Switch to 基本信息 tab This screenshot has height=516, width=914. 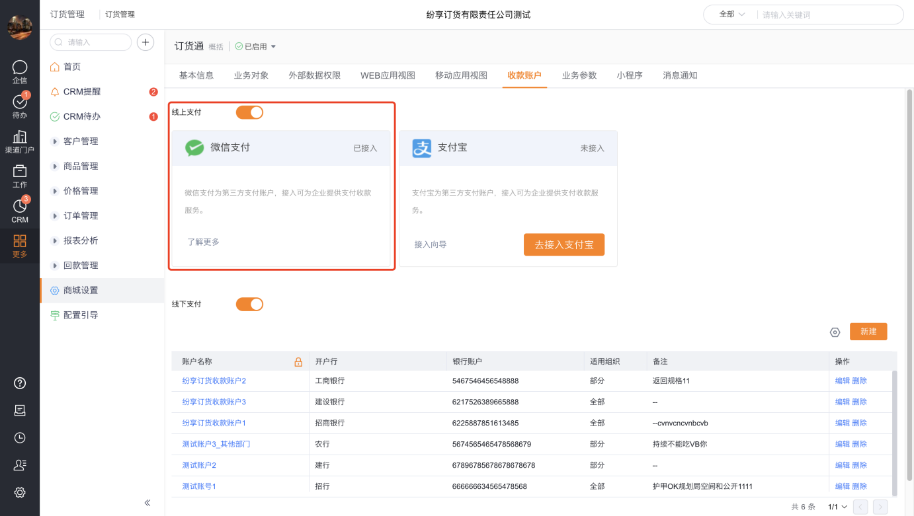196,75
